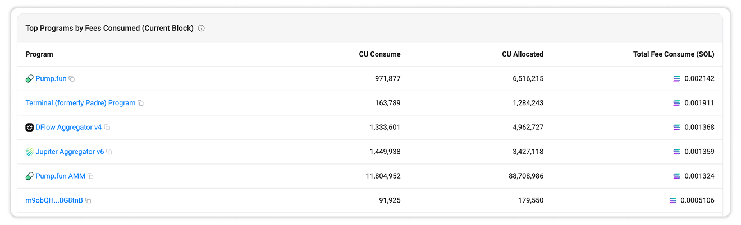Open Terminal (formerly Padre) Program link
The width and height of the screenshot is (741, 225).
click(x=80, y=103)
